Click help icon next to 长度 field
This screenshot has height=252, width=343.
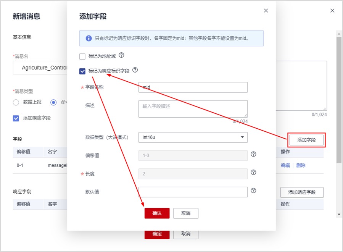pos(253,173)
